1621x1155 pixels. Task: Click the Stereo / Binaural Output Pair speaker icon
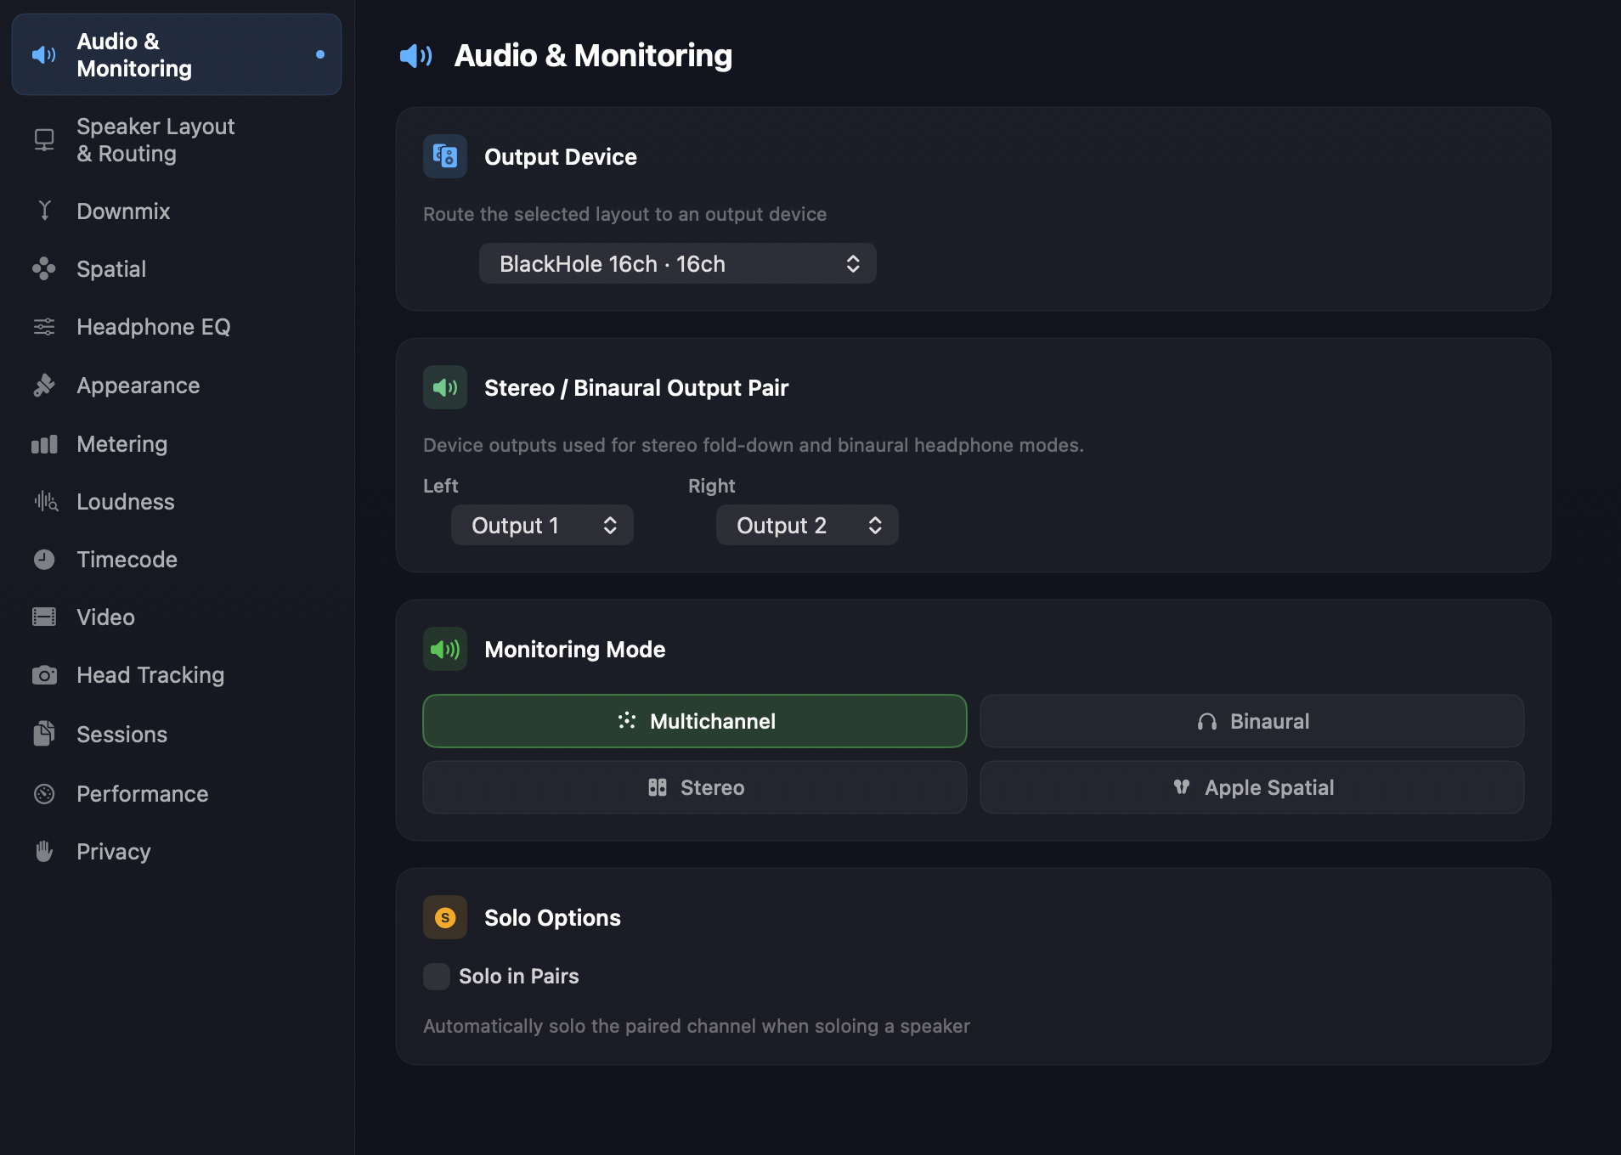[x=445, y=387]
